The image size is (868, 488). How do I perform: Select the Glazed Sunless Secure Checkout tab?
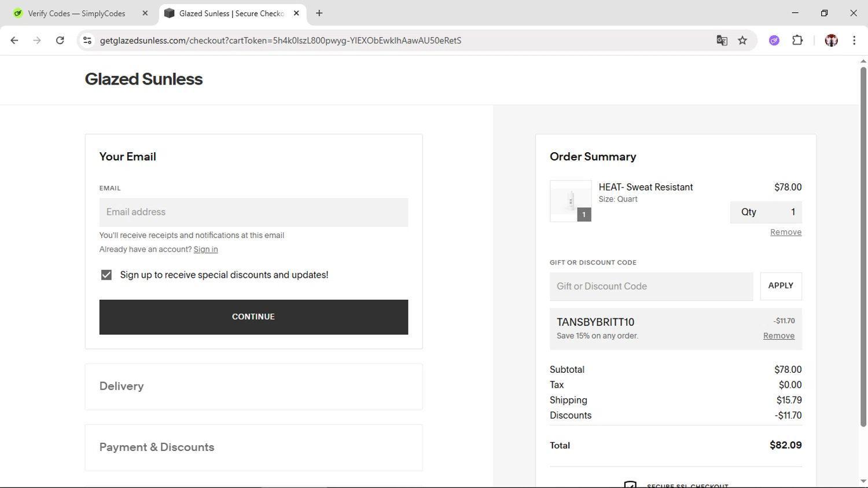pyautogui.click(x=231, y=13)
